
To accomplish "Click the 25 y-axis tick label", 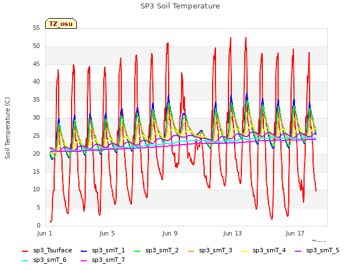I will tap(36, 135).
